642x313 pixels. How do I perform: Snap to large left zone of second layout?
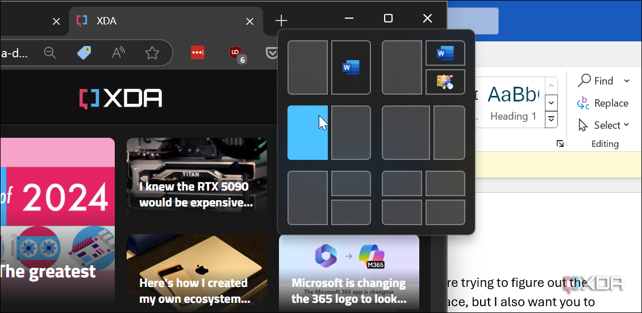click(x=402, y=67)
